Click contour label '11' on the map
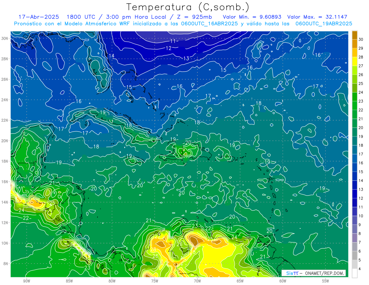The width and height of the screenshot is (369, 285). (x=173, y=41)
